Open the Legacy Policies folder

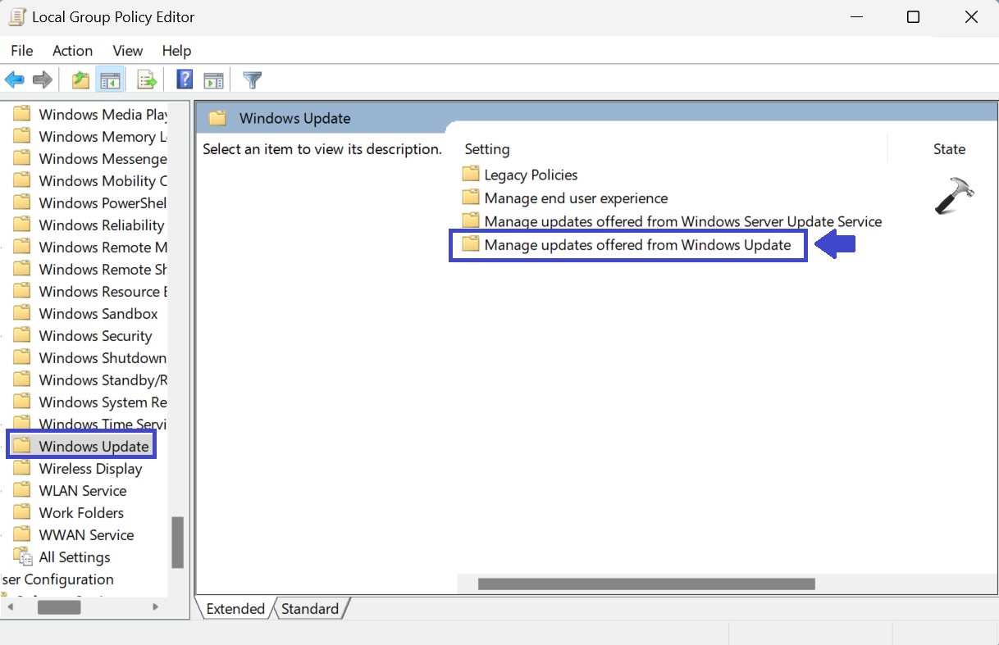(530, 175)
